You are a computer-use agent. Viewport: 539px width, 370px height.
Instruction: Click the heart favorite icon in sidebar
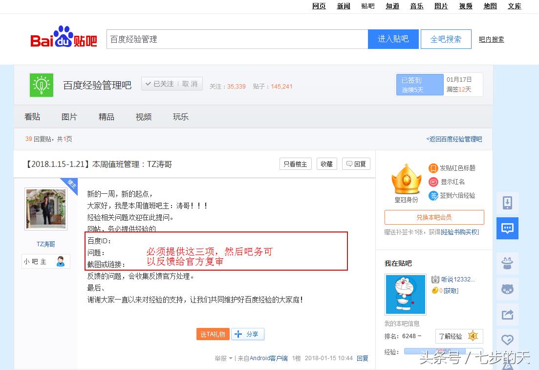tap(507, 339)
